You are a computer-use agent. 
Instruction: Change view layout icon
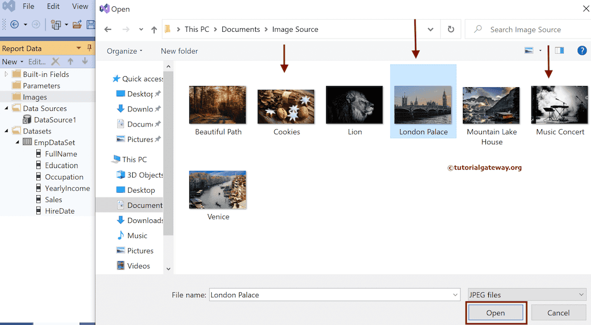[x=529, y=51]
